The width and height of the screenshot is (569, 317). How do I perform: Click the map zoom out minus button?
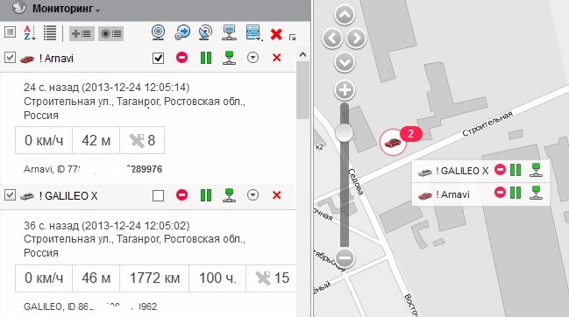click(345, 258)
